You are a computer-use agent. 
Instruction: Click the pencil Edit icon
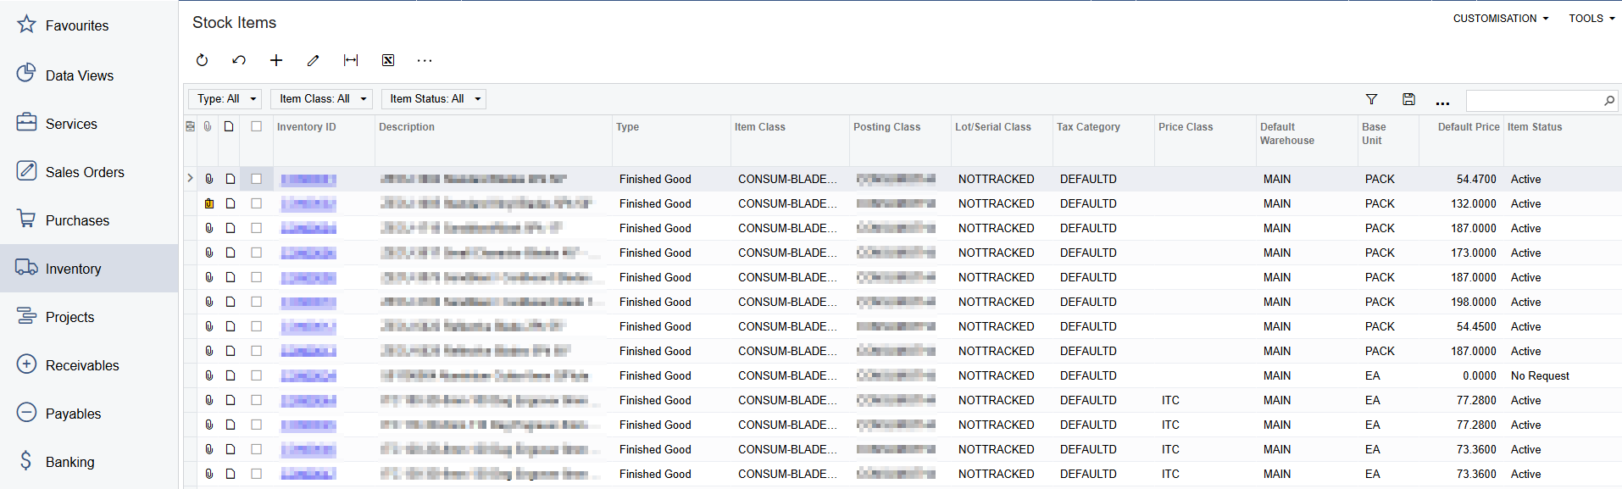(x=313, y=60)
